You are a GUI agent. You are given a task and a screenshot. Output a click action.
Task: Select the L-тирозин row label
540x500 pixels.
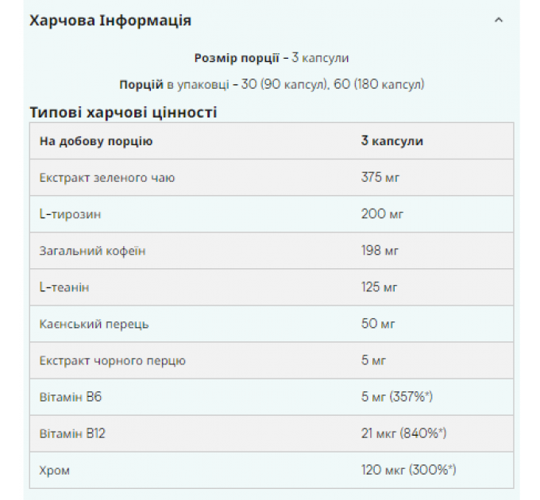point(70,214)
